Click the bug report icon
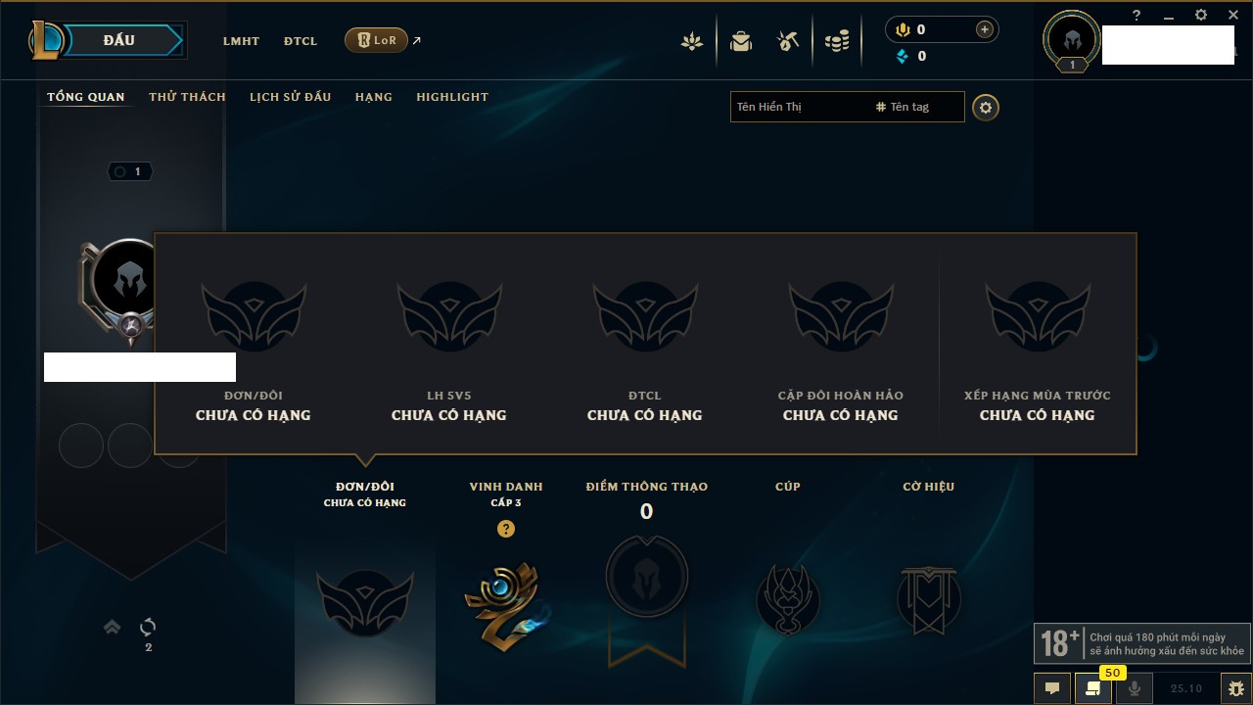 1236,688
